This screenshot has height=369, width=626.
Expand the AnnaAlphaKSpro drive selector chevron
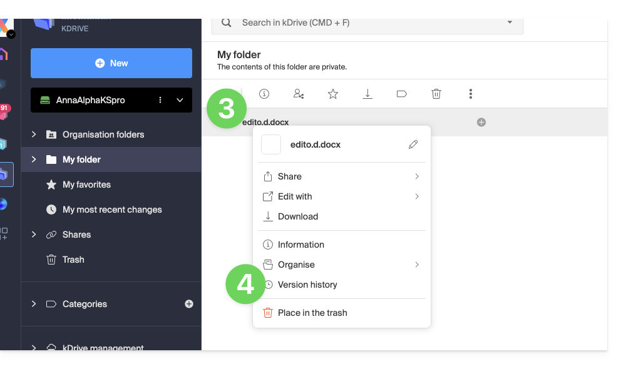point(180,100)
